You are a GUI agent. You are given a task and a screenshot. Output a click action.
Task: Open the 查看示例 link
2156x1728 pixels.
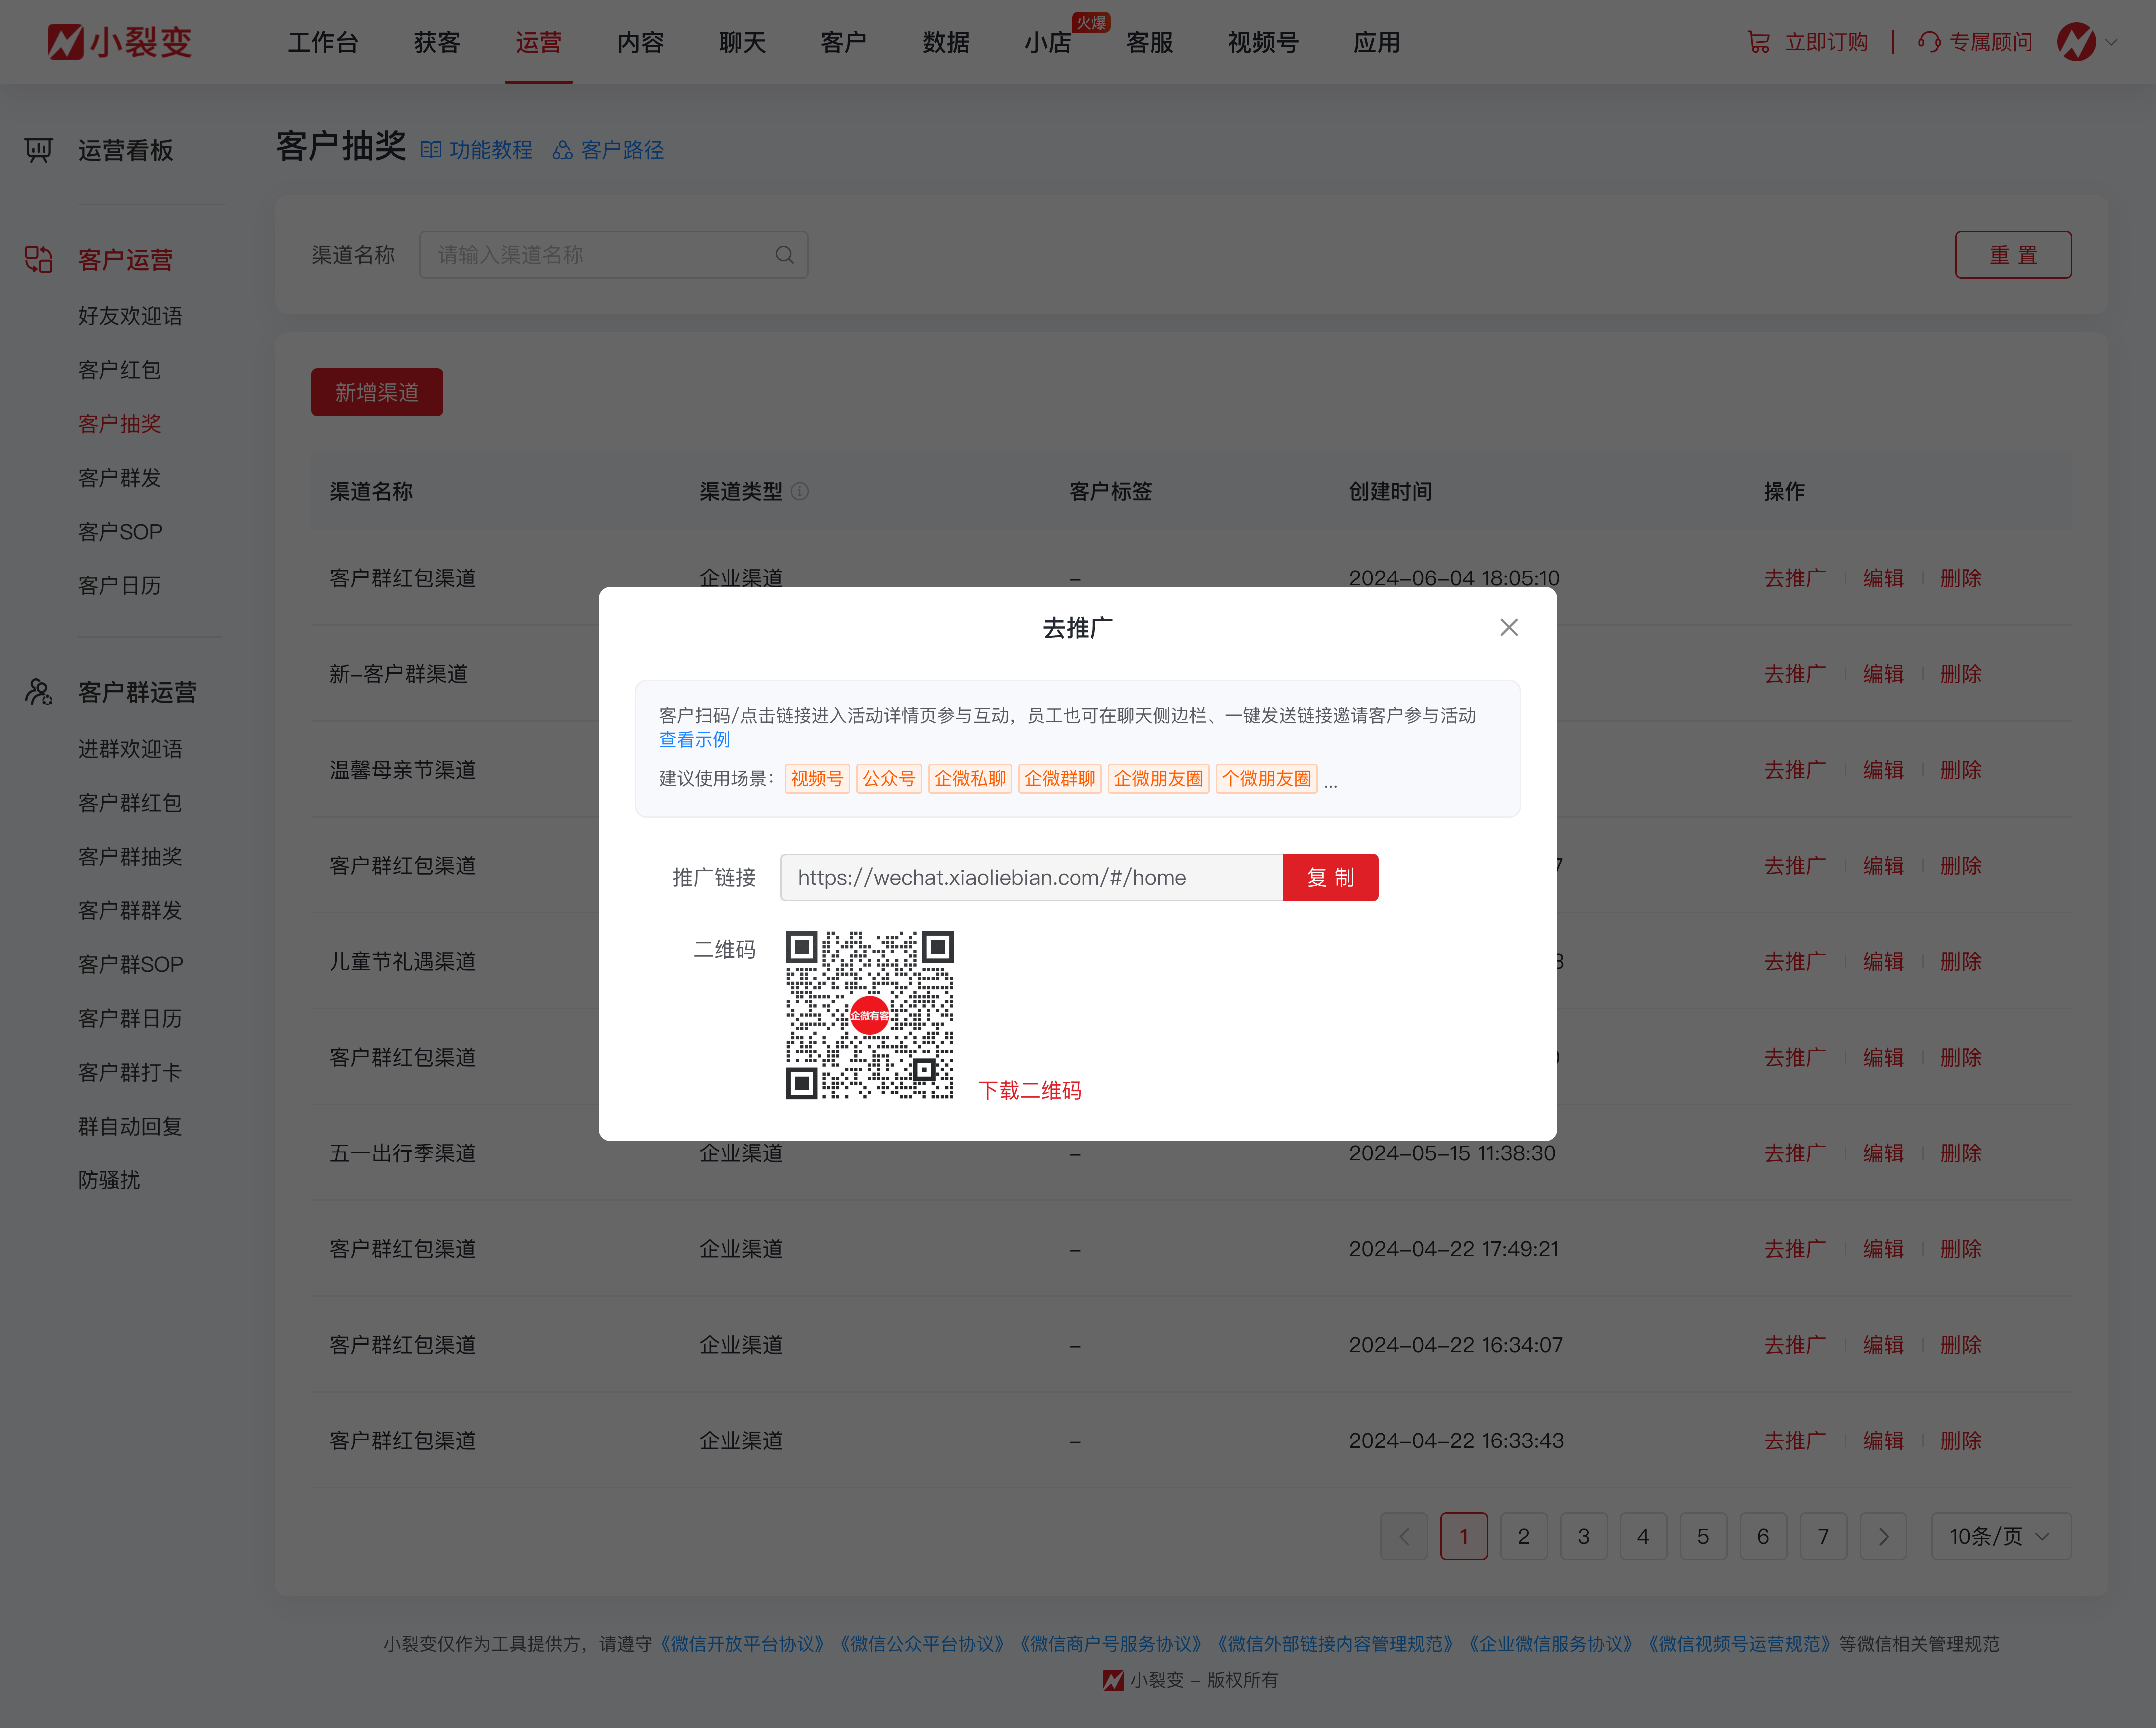tap(694, 739)
